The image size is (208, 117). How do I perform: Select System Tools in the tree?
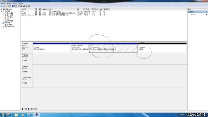point(7,11)
